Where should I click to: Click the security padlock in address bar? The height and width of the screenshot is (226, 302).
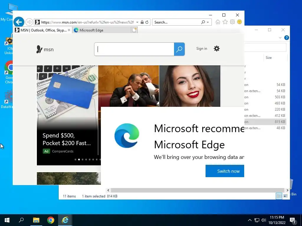coord(142,22)
